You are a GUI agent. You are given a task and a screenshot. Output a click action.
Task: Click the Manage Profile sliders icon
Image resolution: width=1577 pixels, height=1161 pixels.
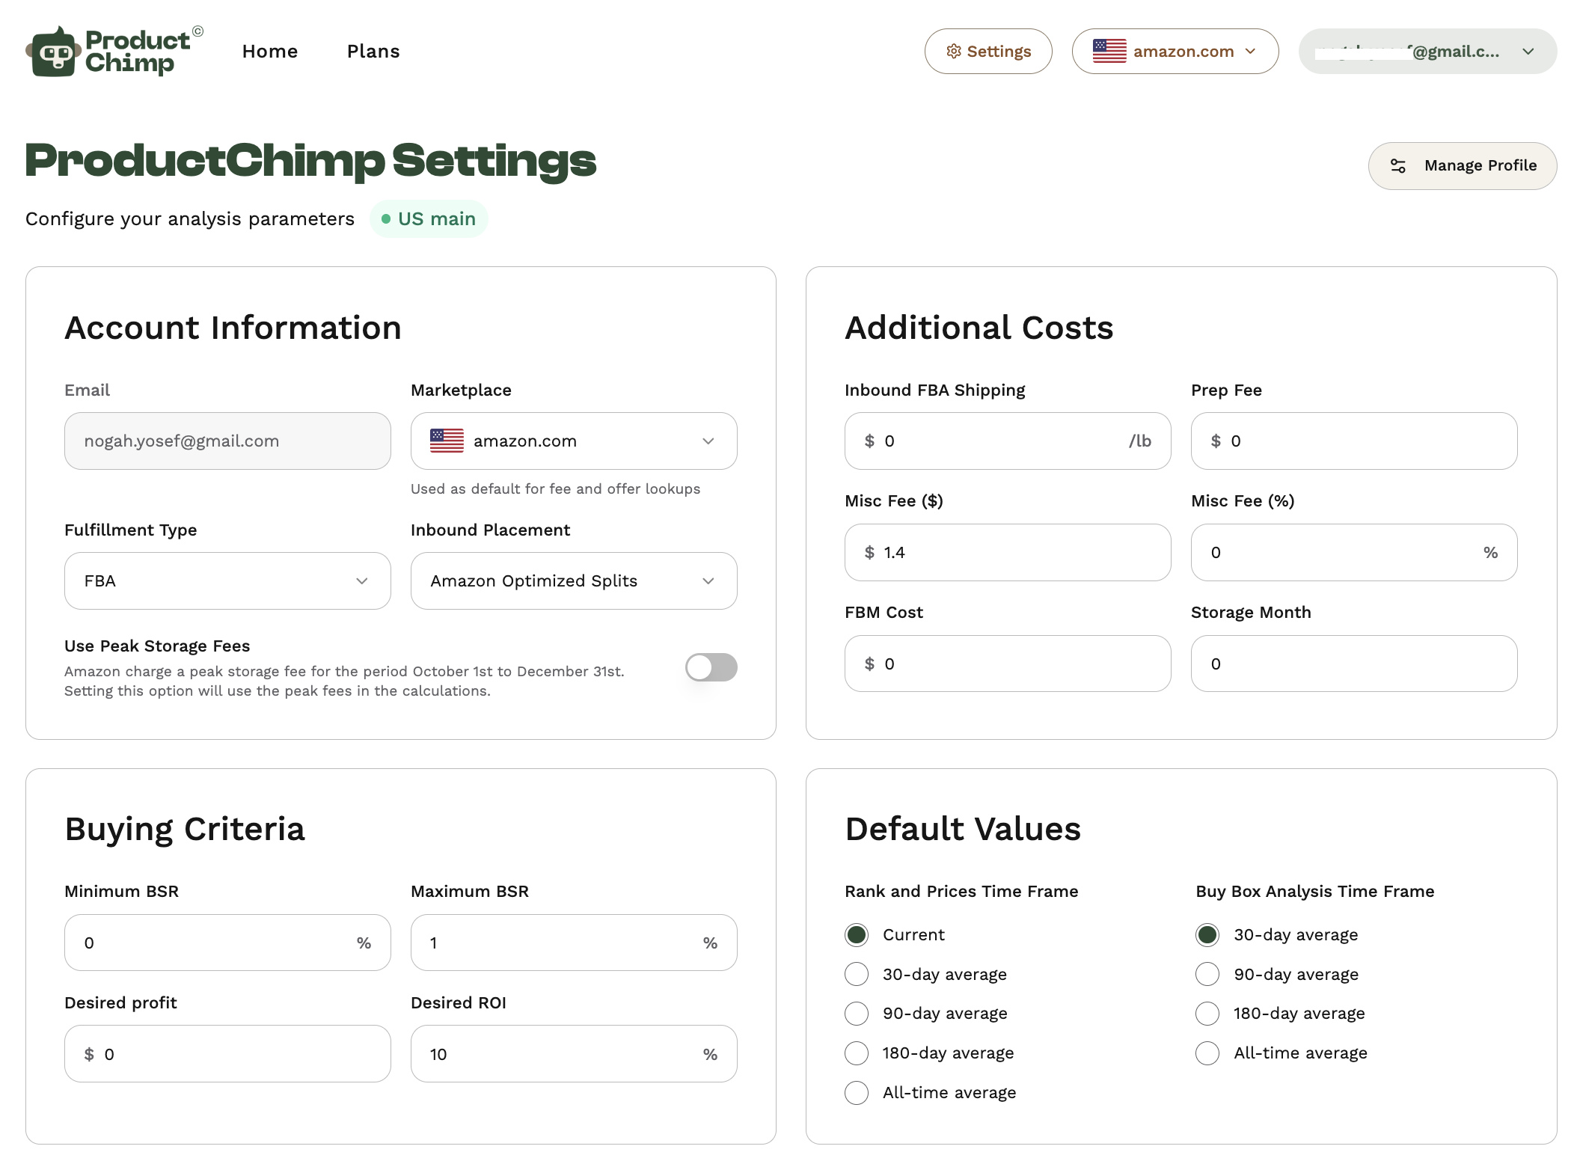tap(1397, 166)
